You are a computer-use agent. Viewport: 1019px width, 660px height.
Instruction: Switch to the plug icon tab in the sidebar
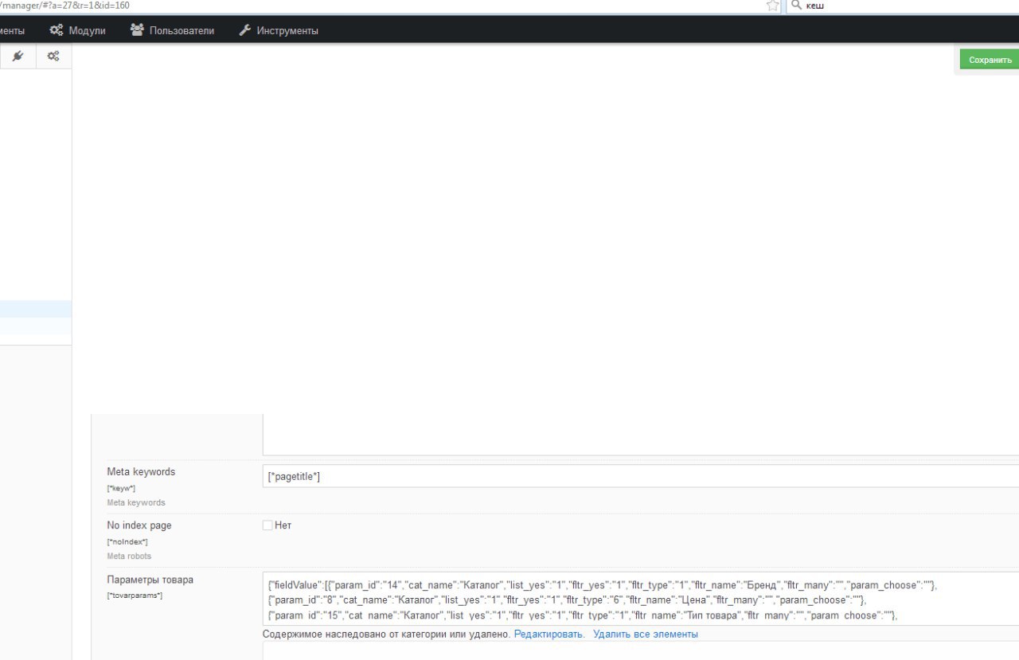tap(18, 56)
